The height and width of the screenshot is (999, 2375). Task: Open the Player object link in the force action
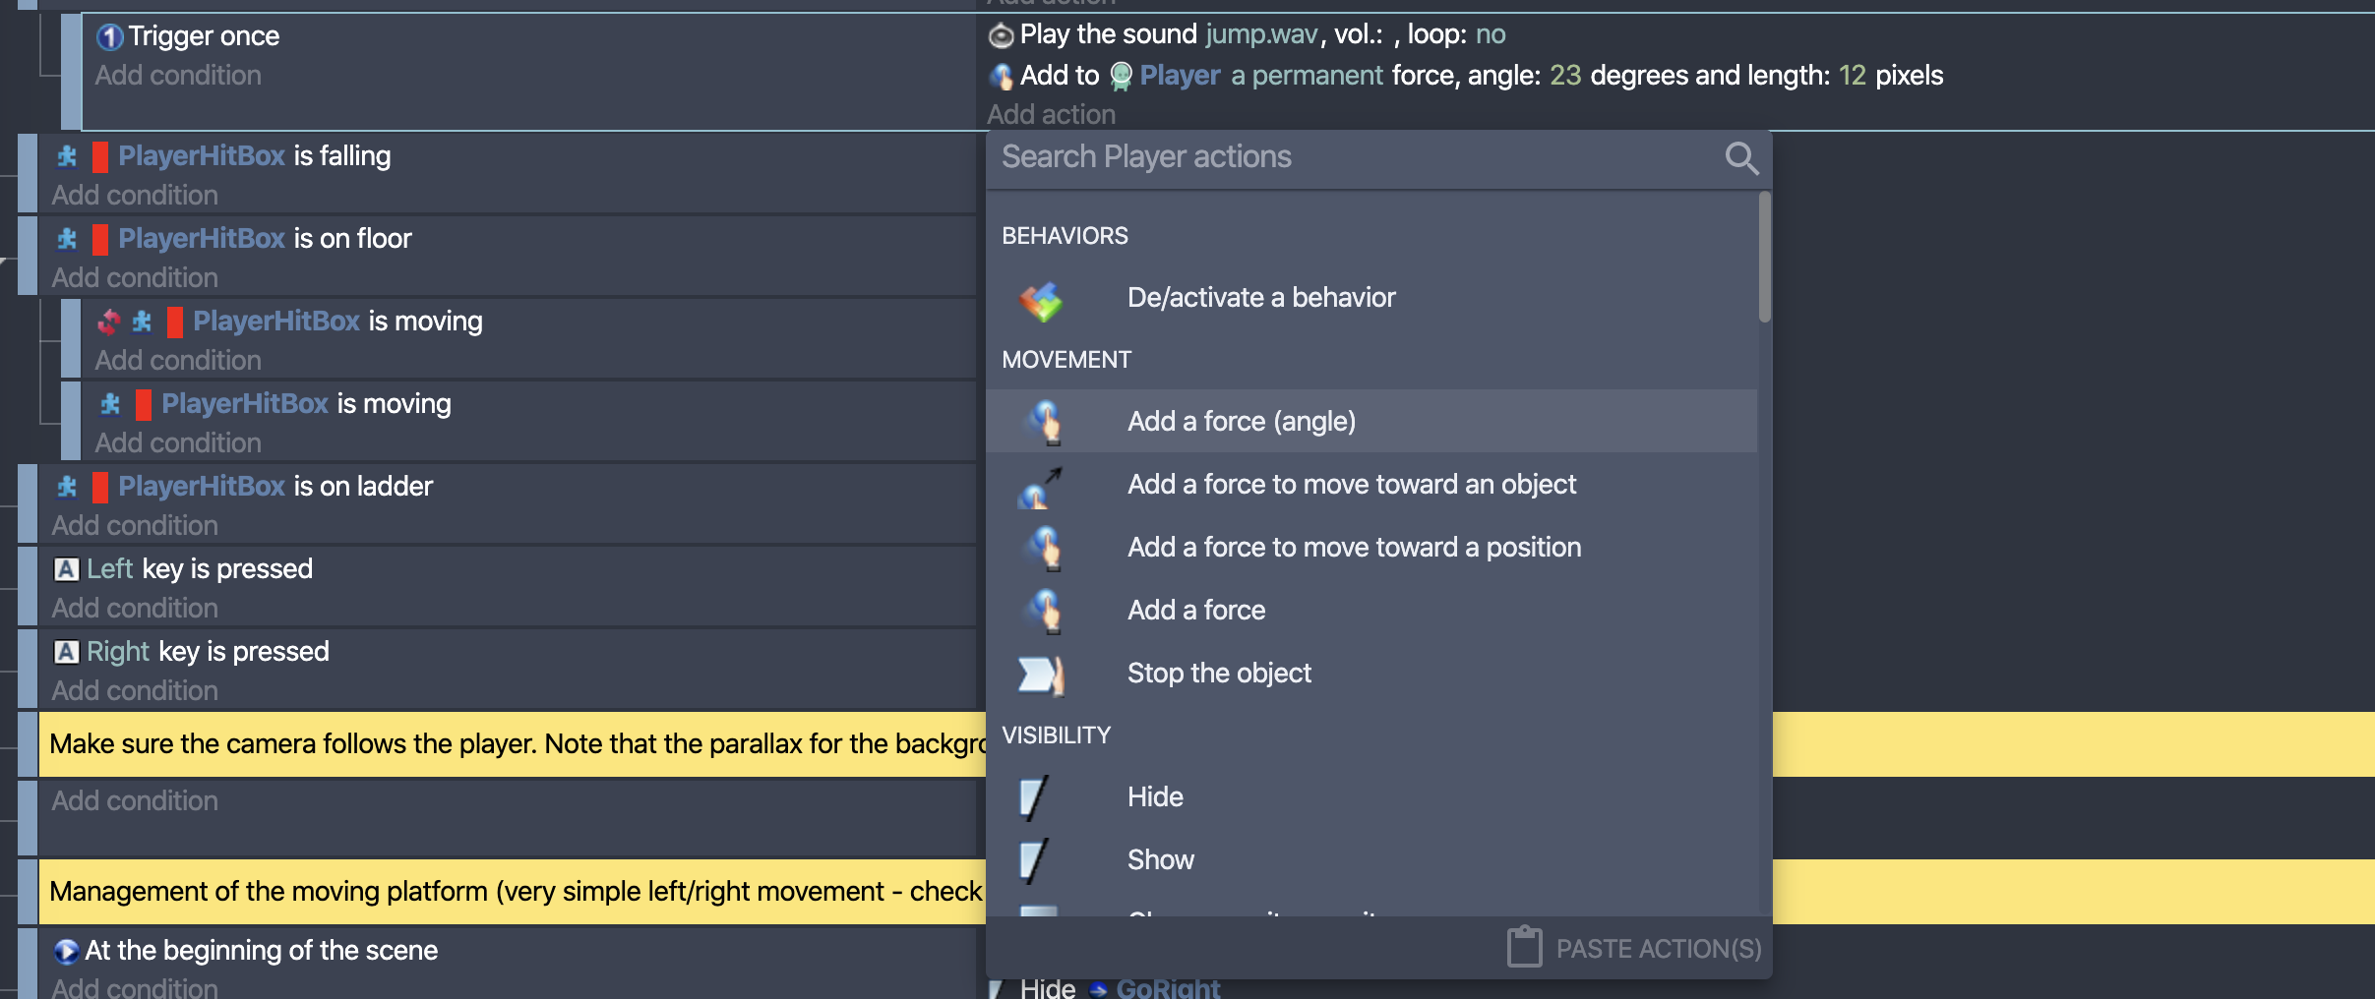(1180, 75)
